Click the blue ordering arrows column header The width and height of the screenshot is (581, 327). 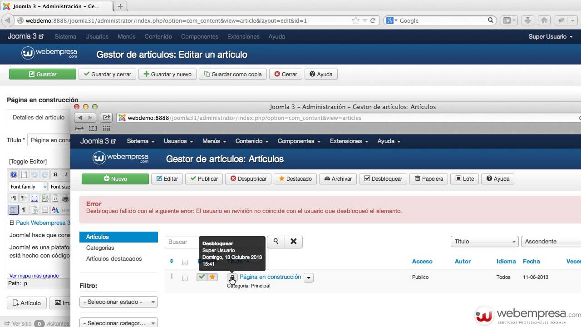pyautogui.click(x=172, y=261)
